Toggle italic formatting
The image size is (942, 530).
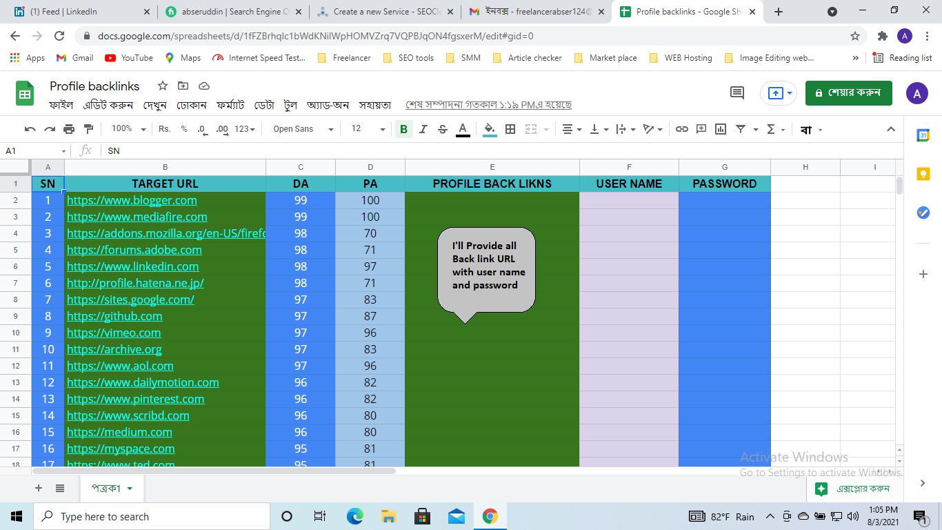(x=423, y=129)
